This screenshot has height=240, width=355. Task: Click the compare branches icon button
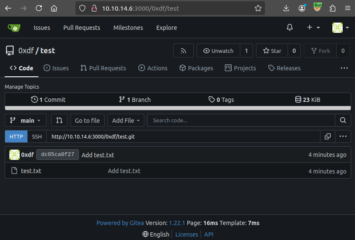point(59,121)
